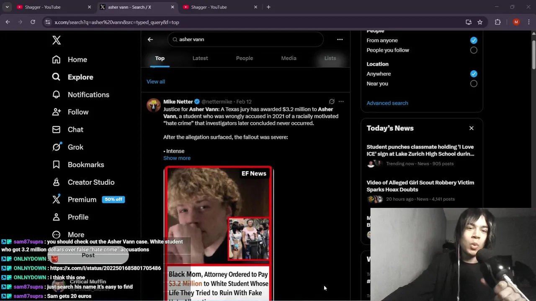Click the X logo in sidebar
The width and height of the screenshot is (536, 301).
click(57, 40)
